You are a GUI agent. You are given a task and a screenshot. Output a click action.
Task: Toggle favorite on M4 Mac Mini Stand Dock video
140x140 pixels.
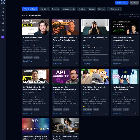(96, 109)
